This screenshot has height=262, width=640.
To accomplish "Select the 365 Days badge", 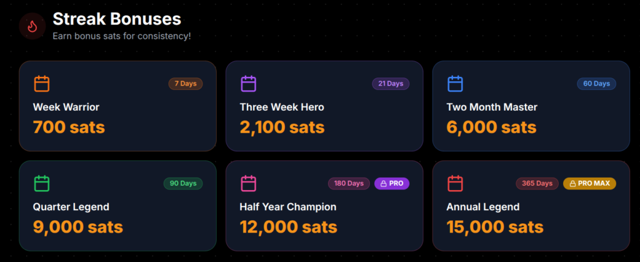I will coord(537,184).
